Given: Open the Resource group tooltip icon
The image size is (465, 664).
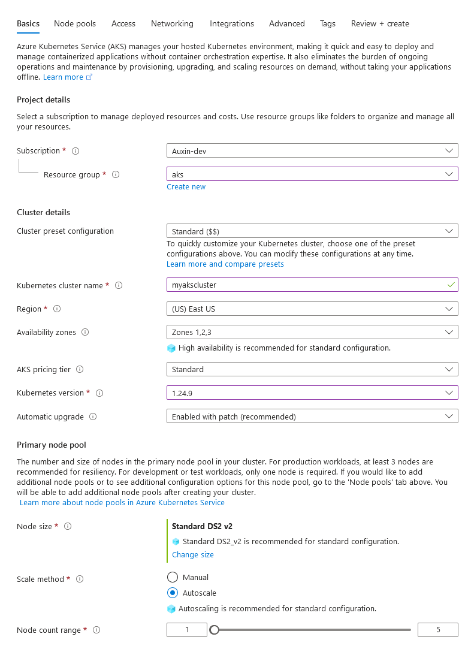Looking at the screenshot, I should (x=115, y=174).
